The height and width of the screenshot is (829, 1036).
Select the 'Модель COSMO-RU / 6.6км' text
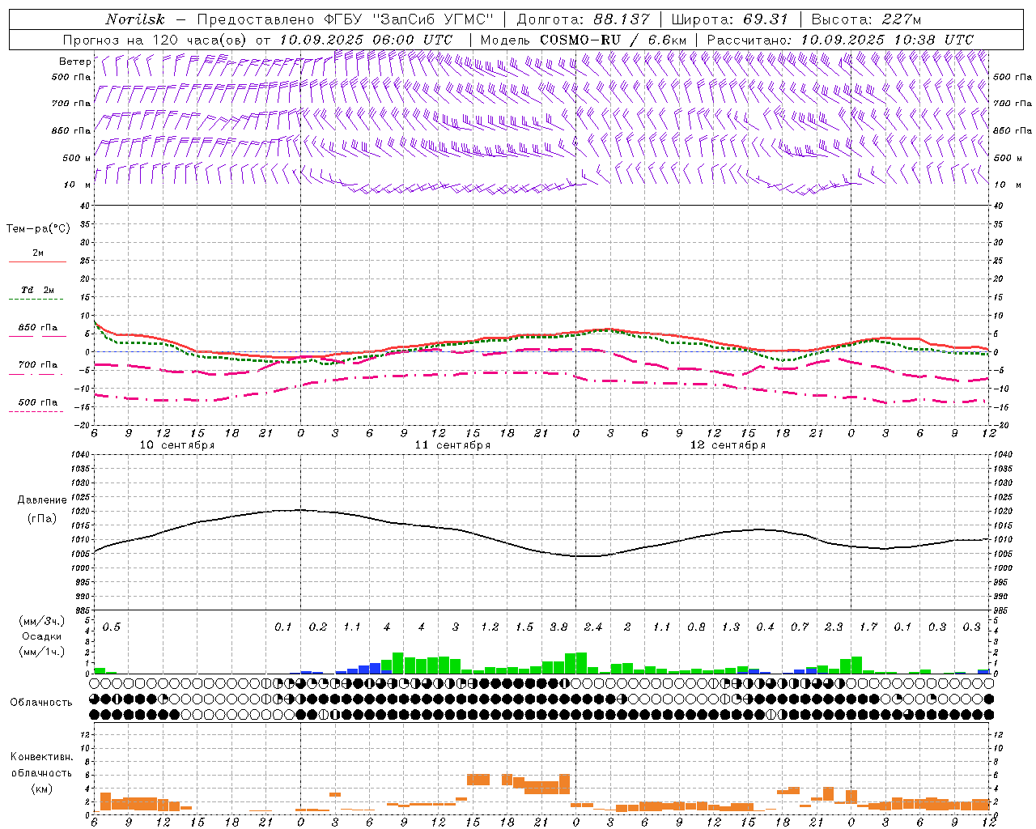(x=584, y=40)
